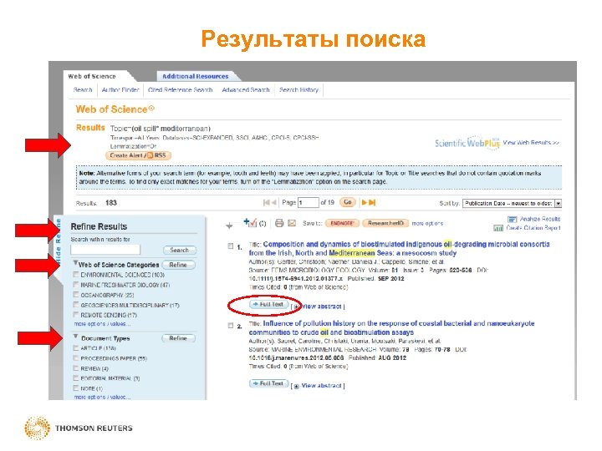Click the email results envelope icon
Screen dimensions: 602x451
[292, 223]
